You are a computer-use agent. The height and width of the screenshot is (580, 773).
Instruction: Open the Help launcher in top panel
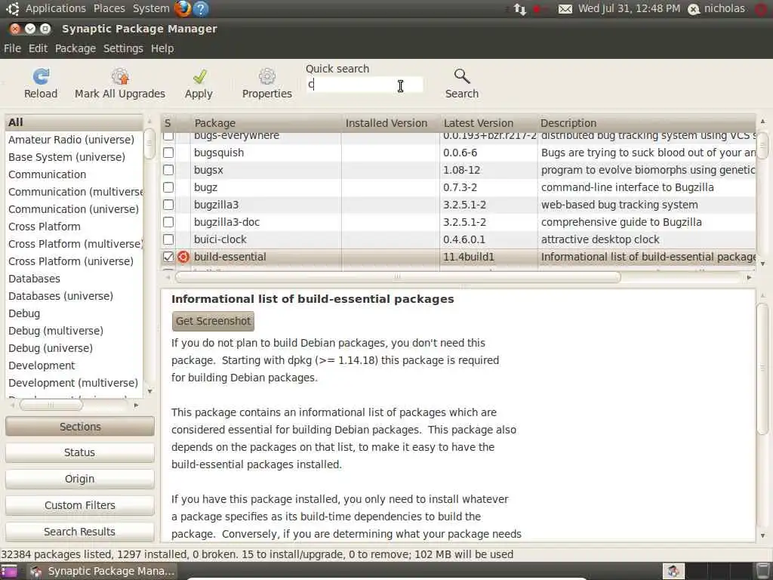201,8
